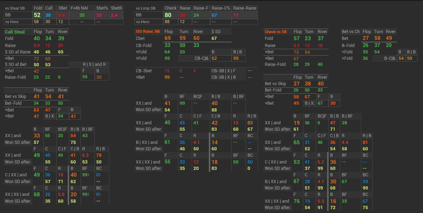
Task: Click the 5betR value 2.4
Action: point(114,15)
